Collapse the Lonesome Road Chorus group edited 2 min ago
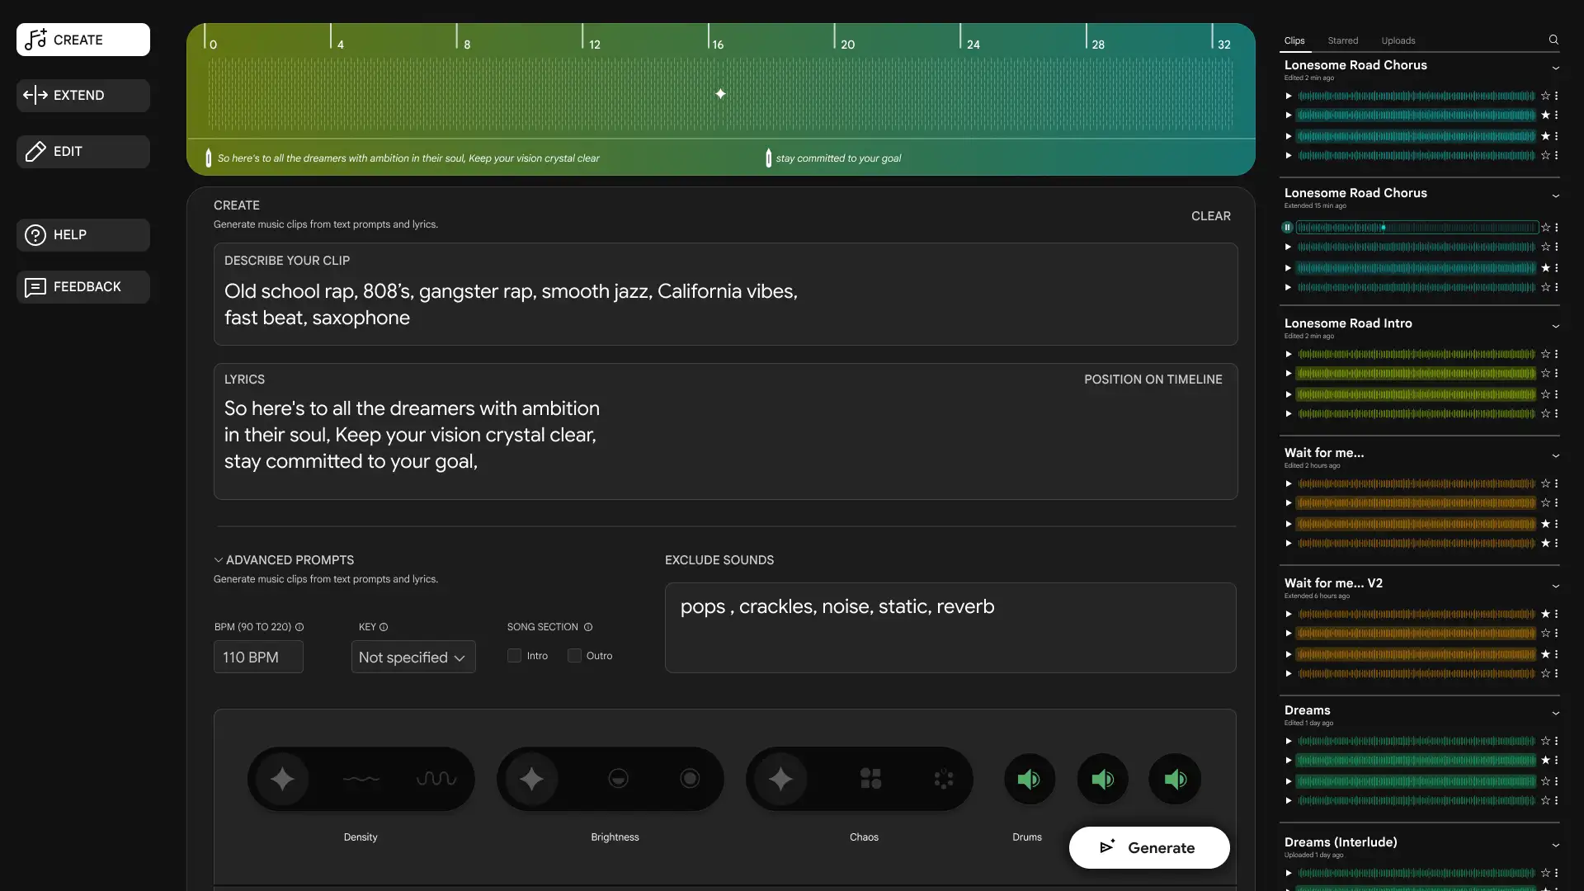1584x891 pixels. click(x=1555, y=68)
